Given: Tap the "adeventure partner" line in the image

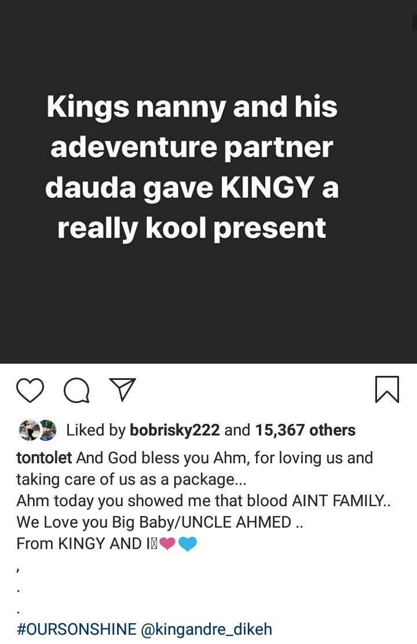Looking at the screenshot, I should pyautogui.click(x=192, y=148).
